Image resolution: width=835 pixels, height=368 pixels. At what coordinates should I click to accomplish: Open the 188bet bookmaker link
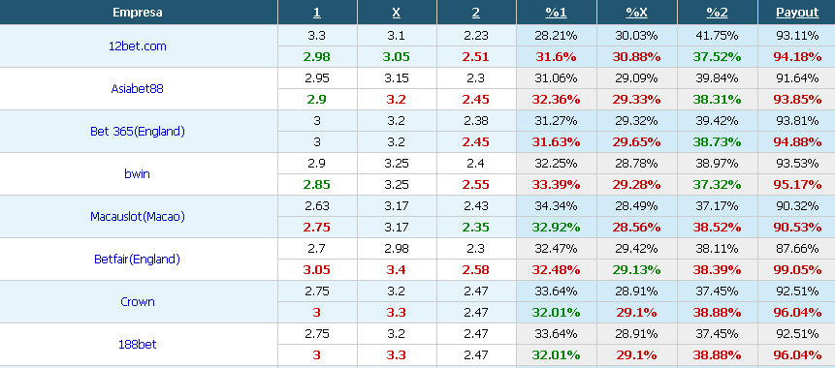pyautogui.click(x=138, y=344)
